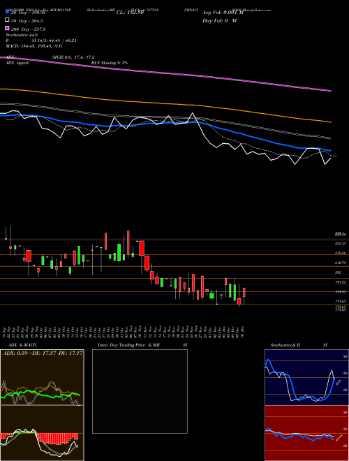
Task: Select the 'Avg Vol: 0.001 M' text
Action: coord(223,13)
